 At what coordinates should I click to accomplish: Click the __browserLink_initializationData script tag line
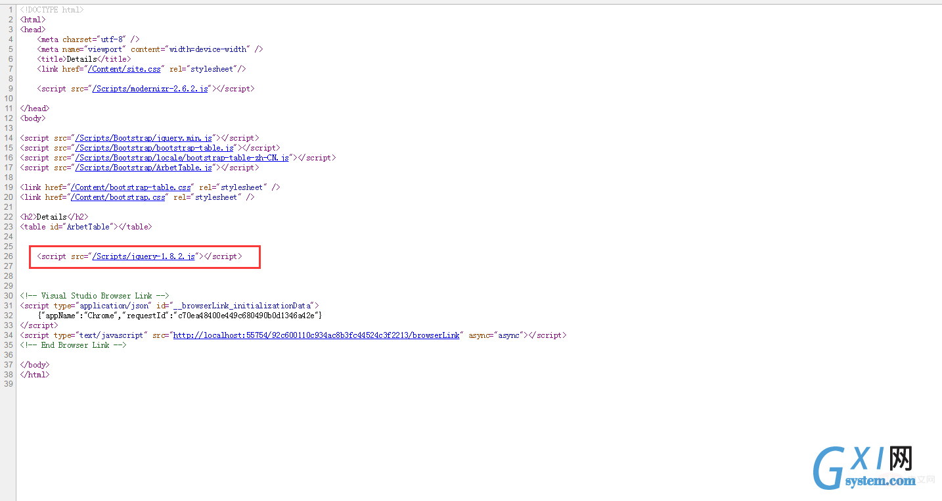(169, 306)
